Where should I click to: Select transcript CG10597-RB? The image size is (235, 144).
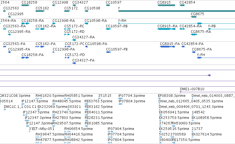(117, 26)
